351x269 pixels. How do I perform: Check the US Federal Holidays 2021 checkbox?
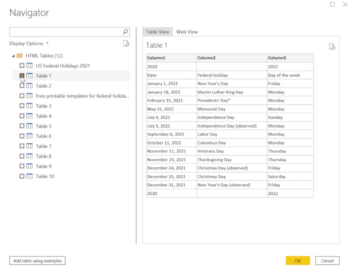tap(21, 66)
